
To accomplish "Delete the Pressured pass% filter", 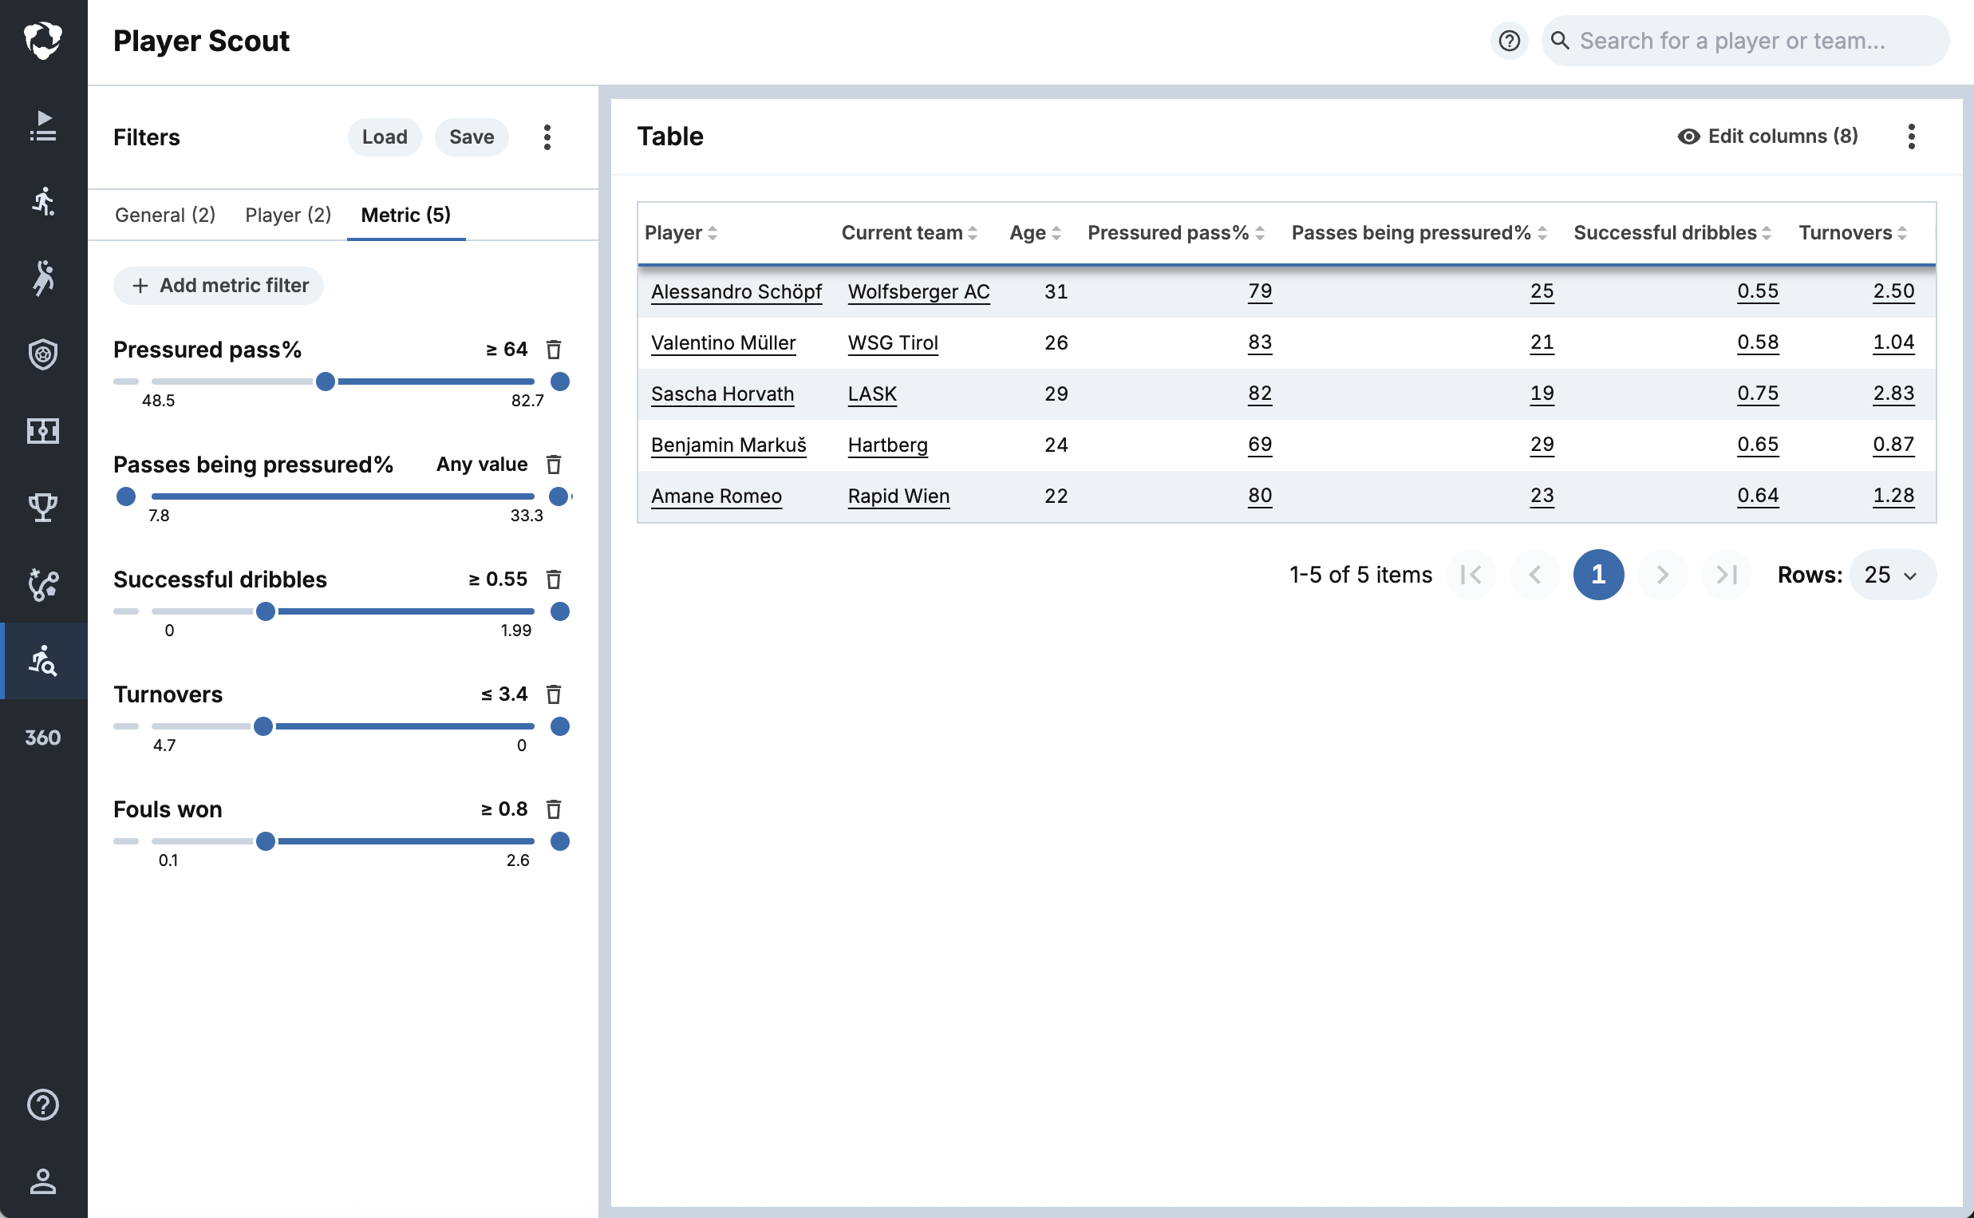I will pyautogui.click(x=553, y=350).
